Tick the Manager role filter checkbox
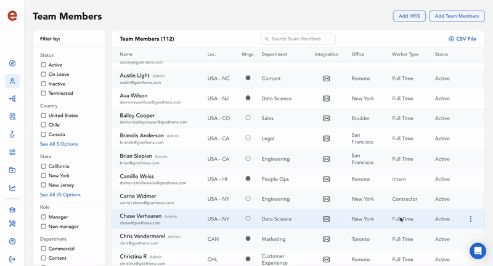 point(44,217)
